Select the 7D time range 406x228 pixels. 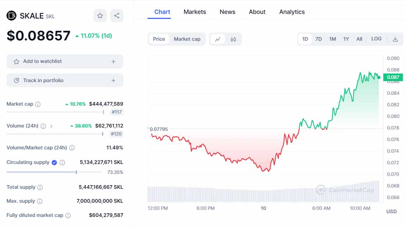[319, 39]
